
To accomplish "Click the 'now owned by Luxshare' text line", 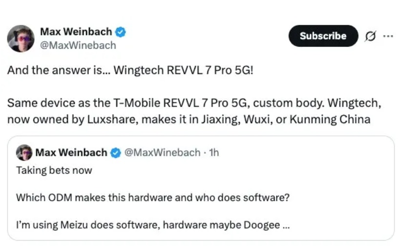I will point(189,119).
